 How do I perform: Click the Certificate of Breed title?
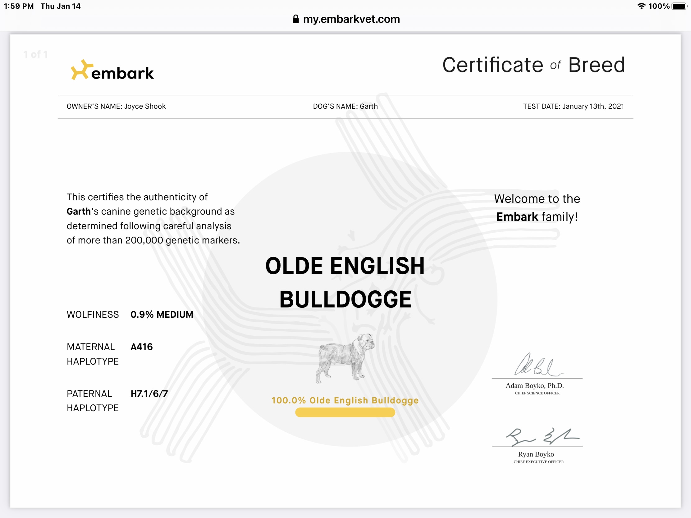[533, 65]
